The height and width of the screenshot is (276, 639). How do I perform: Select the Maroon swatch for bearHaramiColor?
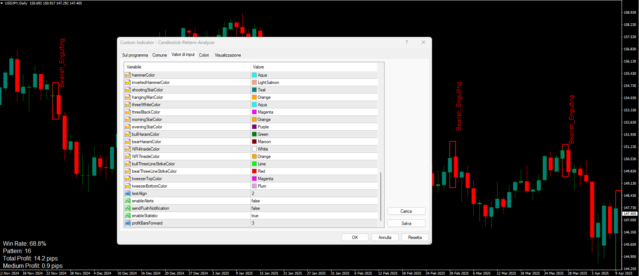254,142
